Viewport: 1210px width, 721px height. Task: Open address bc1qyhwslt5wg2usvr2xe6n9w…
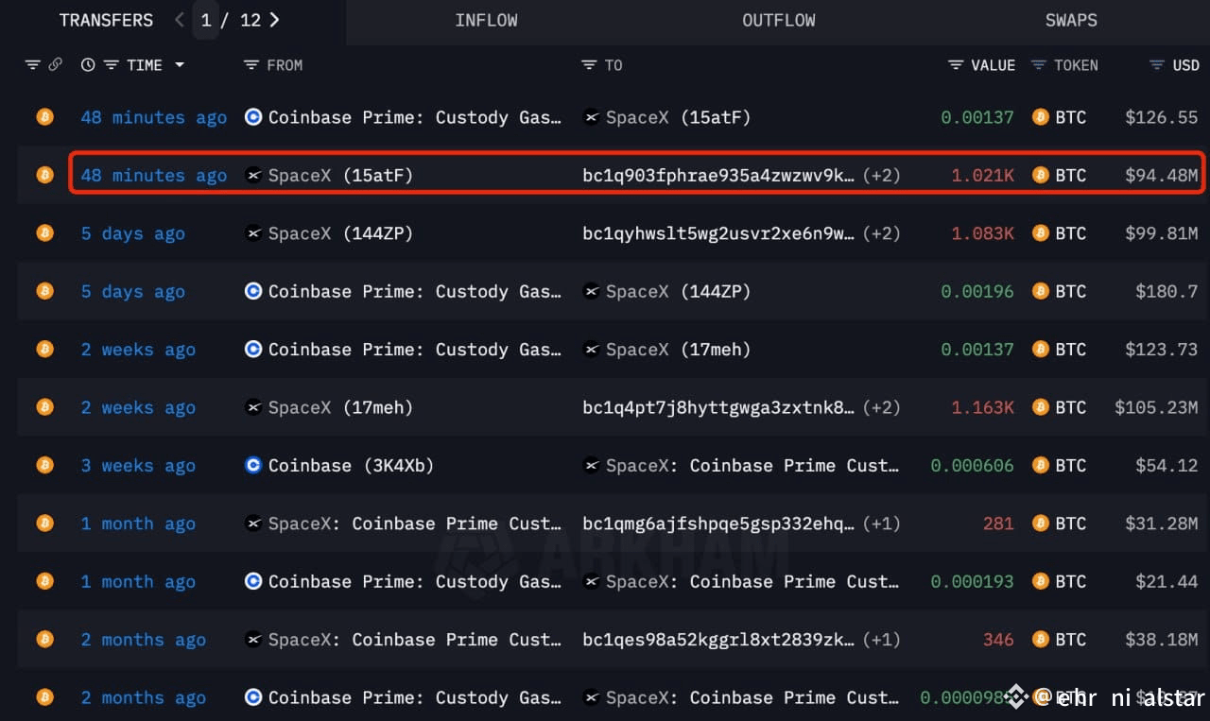[x=718, y=233]
